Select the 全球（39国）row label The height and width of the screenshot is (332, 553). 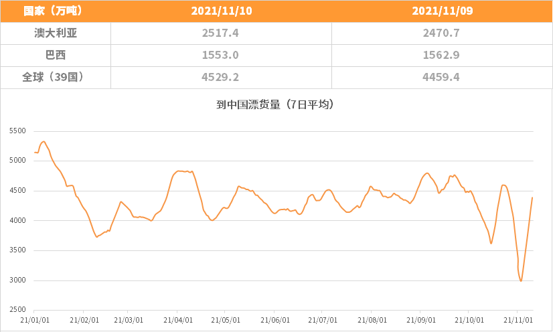coord(53,77)
